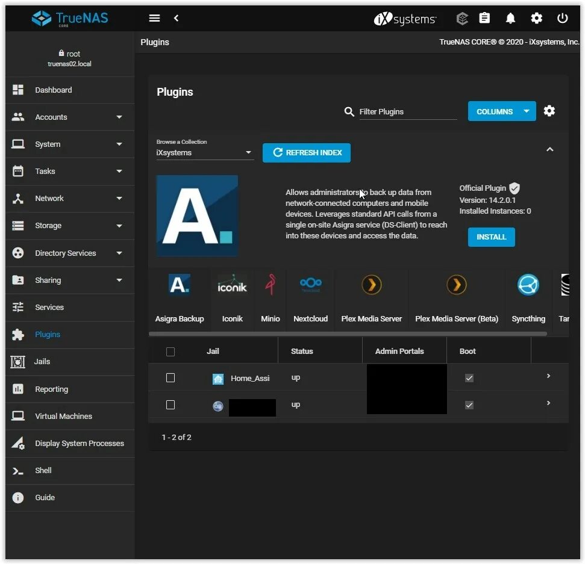Image resolution: width=585 pixels, height=564 pixels.
Task: Sort by the Status column header
Action: click(302, 351)
